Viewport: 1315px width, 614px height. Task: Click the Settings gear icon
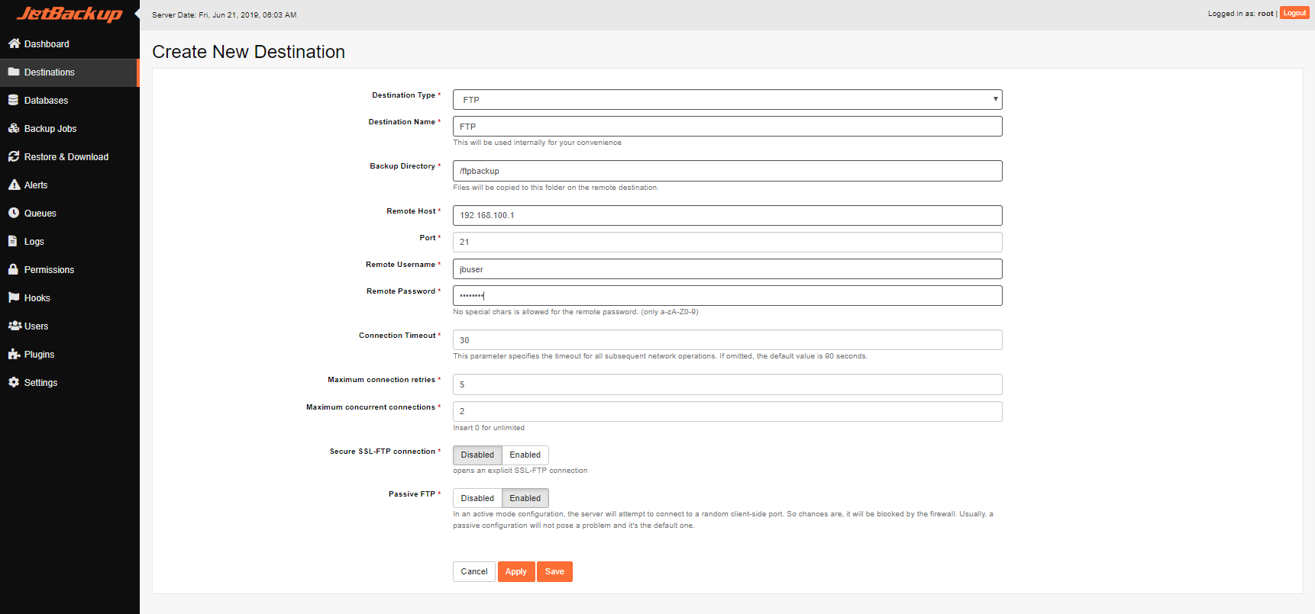[14, 382]
